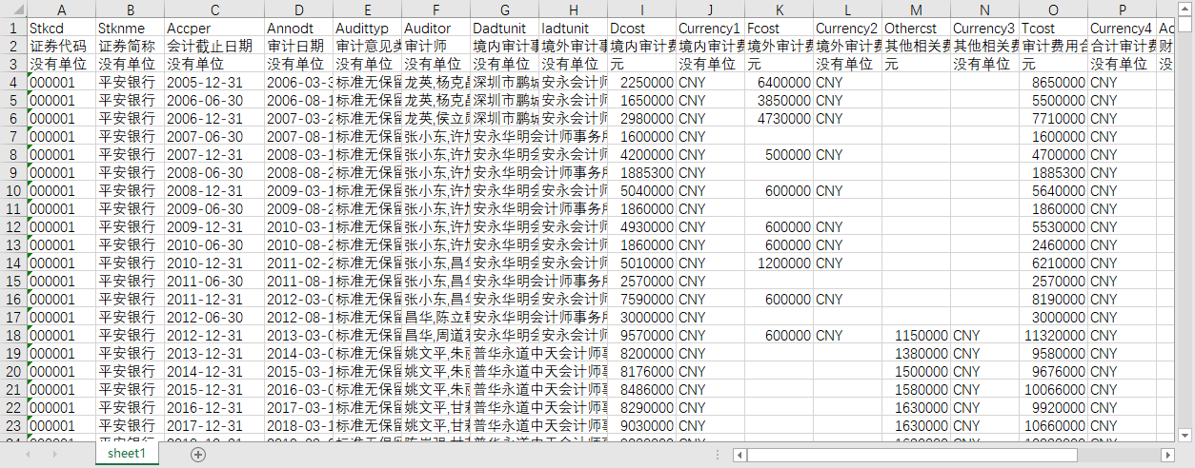This screenshot has width=1195, height=468.
Task: Select the Currency3 header cell
Action: (984, 28)
